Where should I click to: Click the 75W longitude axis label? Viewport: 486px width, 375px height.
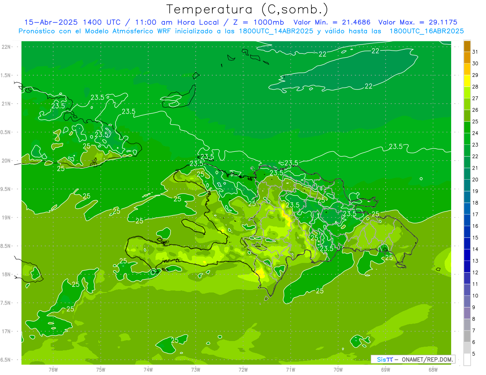[x=101, y=369]
